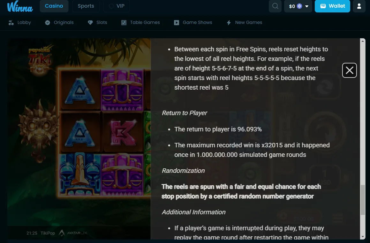Open the Originals category
Image resolution: width=370 pixels, height=243 pixels.
tap(59, 22)
